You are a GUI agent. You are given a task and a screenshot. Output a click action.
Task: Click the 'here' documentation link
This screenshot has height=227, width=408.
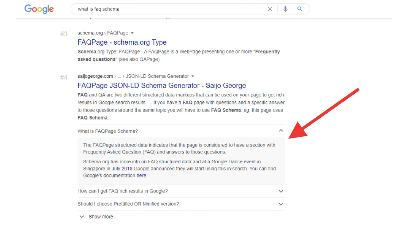(x=141, y=176)
